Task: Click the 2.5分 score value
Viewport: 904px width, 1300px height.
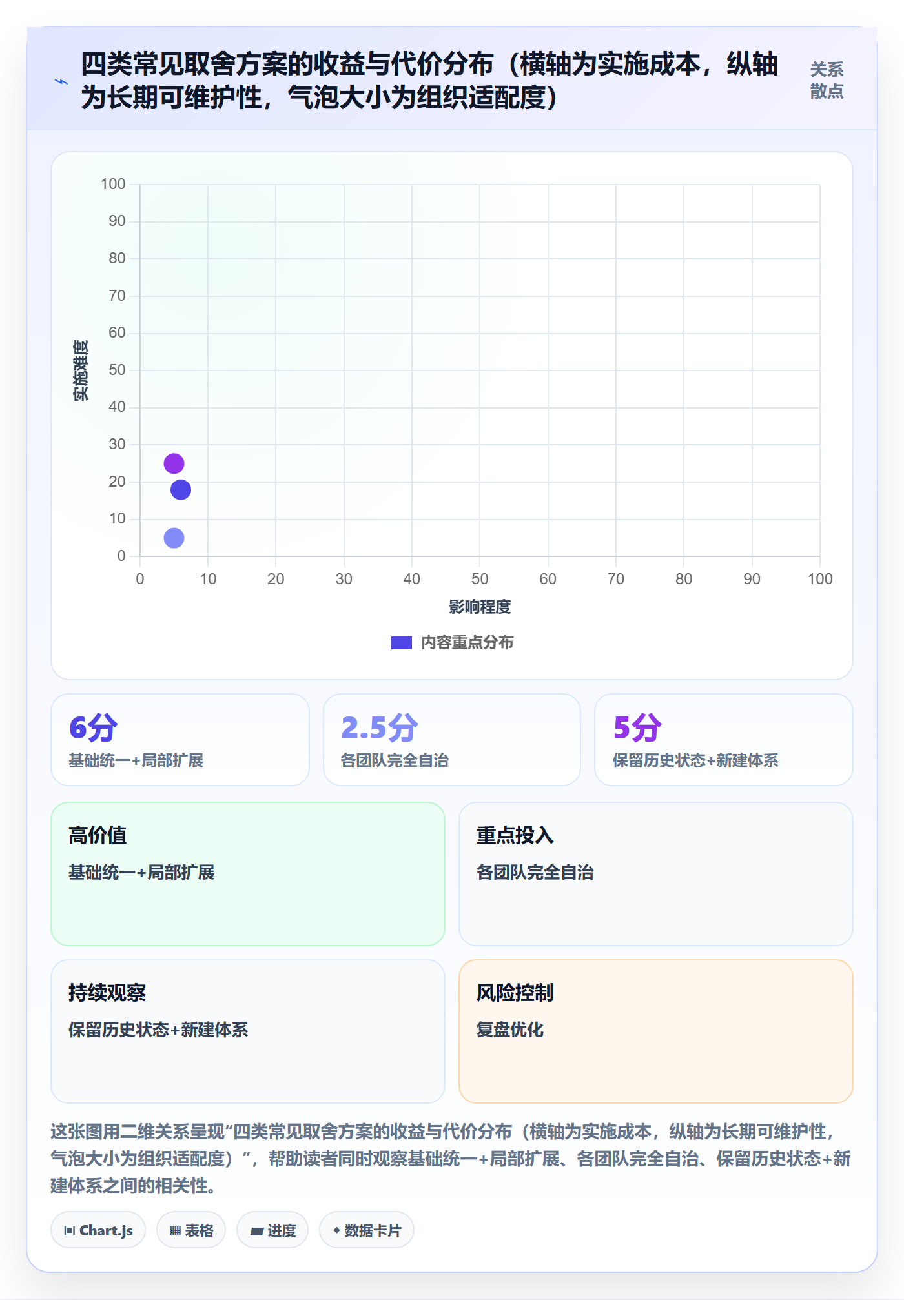Action: tap(380, 728)
